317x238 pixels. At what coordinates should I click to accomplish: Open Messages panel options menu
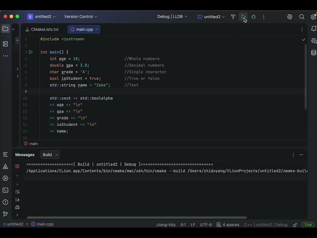293,155
